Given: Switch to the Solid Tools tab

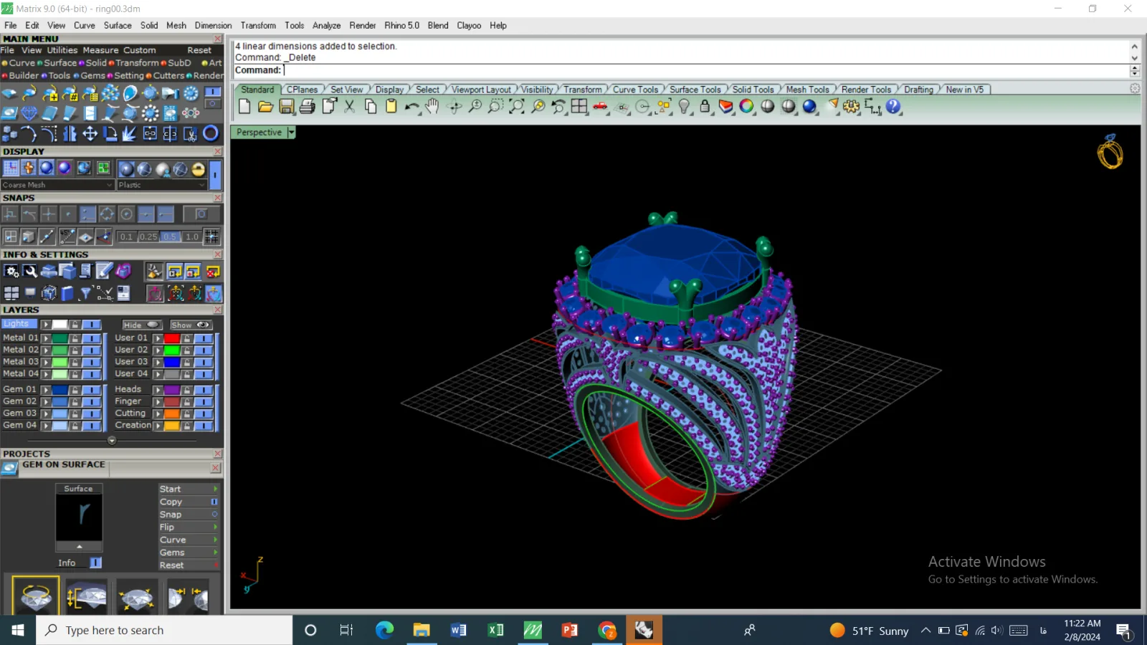Looking at the screenshot, I should 753,90.
